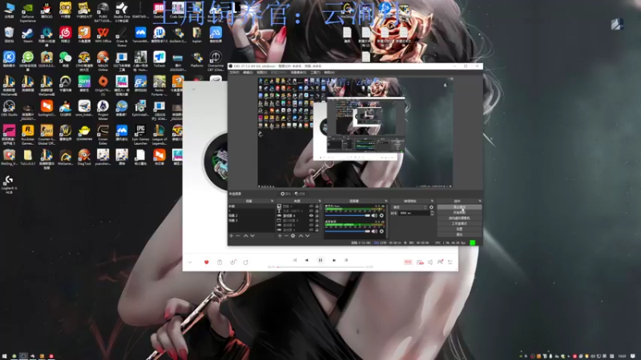Move selected scene down with chevron
The image size is (641, 360).
coord(252,236)
